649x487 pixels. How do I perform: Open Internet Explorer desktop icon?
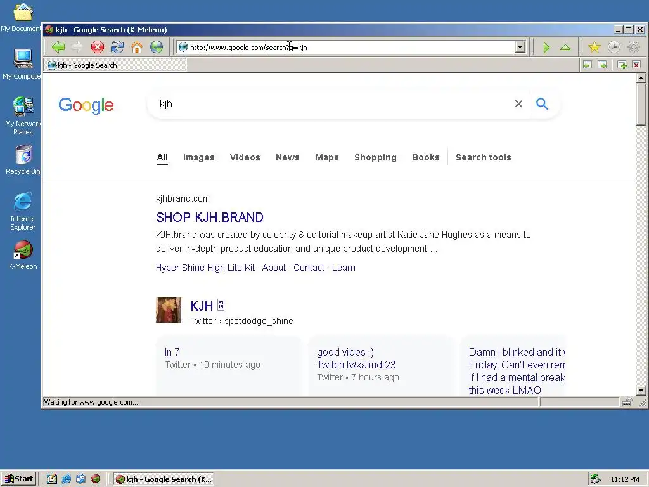(23, 211)
